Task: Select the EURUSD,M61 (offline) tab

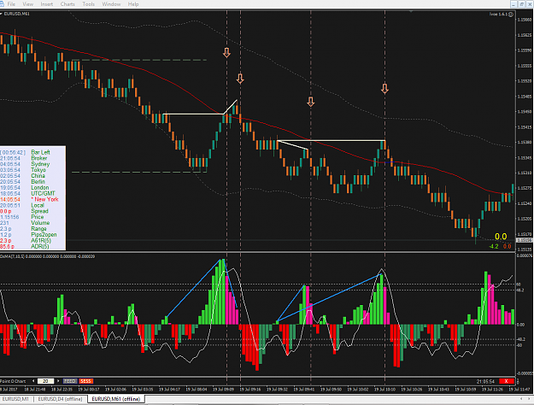Action: (x=116, y=399)
